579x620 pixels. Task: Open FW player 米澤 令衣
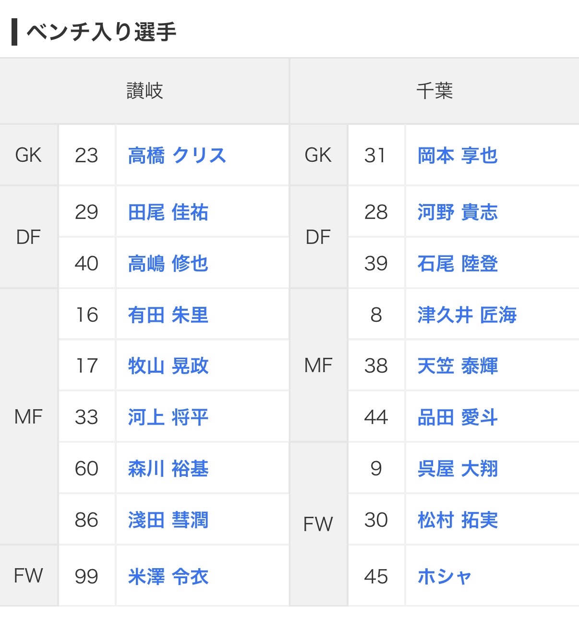click(168, 577)
